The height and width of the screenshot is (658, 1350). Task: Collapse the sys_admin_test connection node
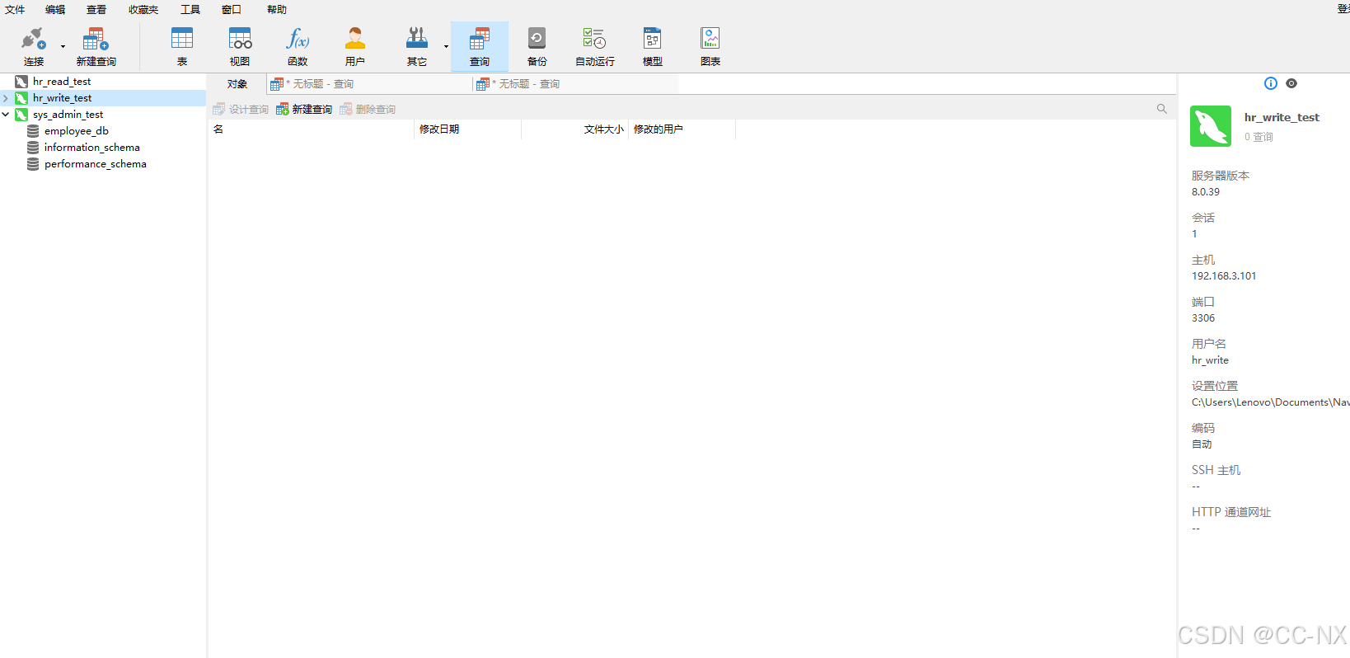6,115
